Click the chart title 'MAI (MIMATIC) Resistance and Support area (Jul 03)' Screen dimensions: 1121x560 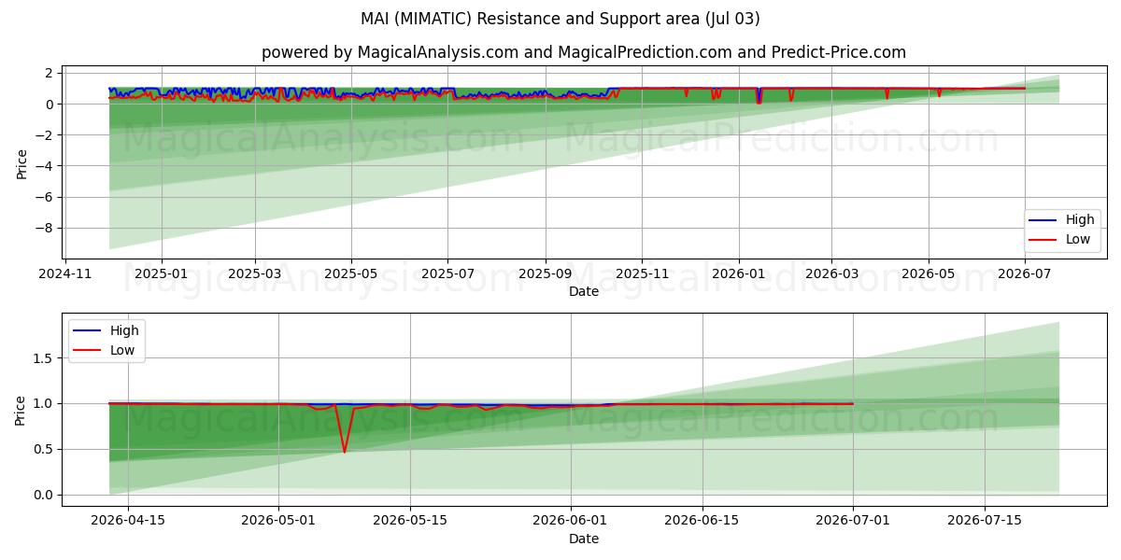pos(560,19)
